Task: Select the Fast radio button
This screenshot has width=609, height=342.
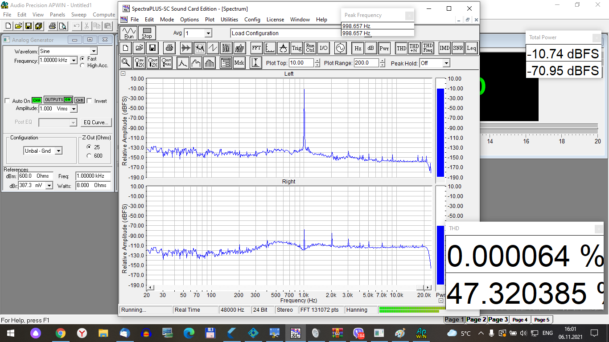Action: (82, 59)
